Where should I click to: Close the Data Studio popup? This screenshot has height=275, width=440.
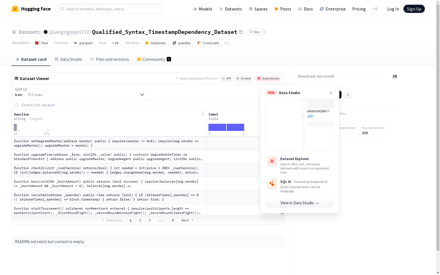click(331, 93)
